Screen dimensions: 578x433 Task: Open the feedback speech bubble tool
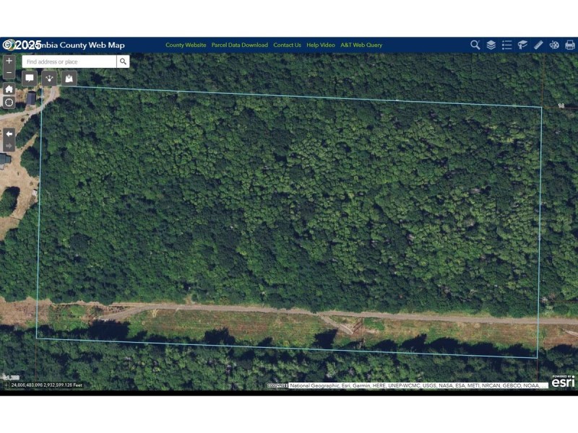(x=29, y=78)
